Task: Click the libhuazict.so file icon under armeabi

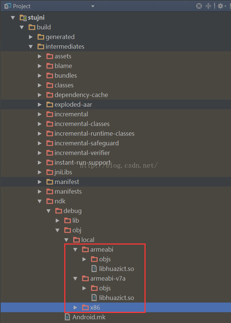Action: coord(94,269)
